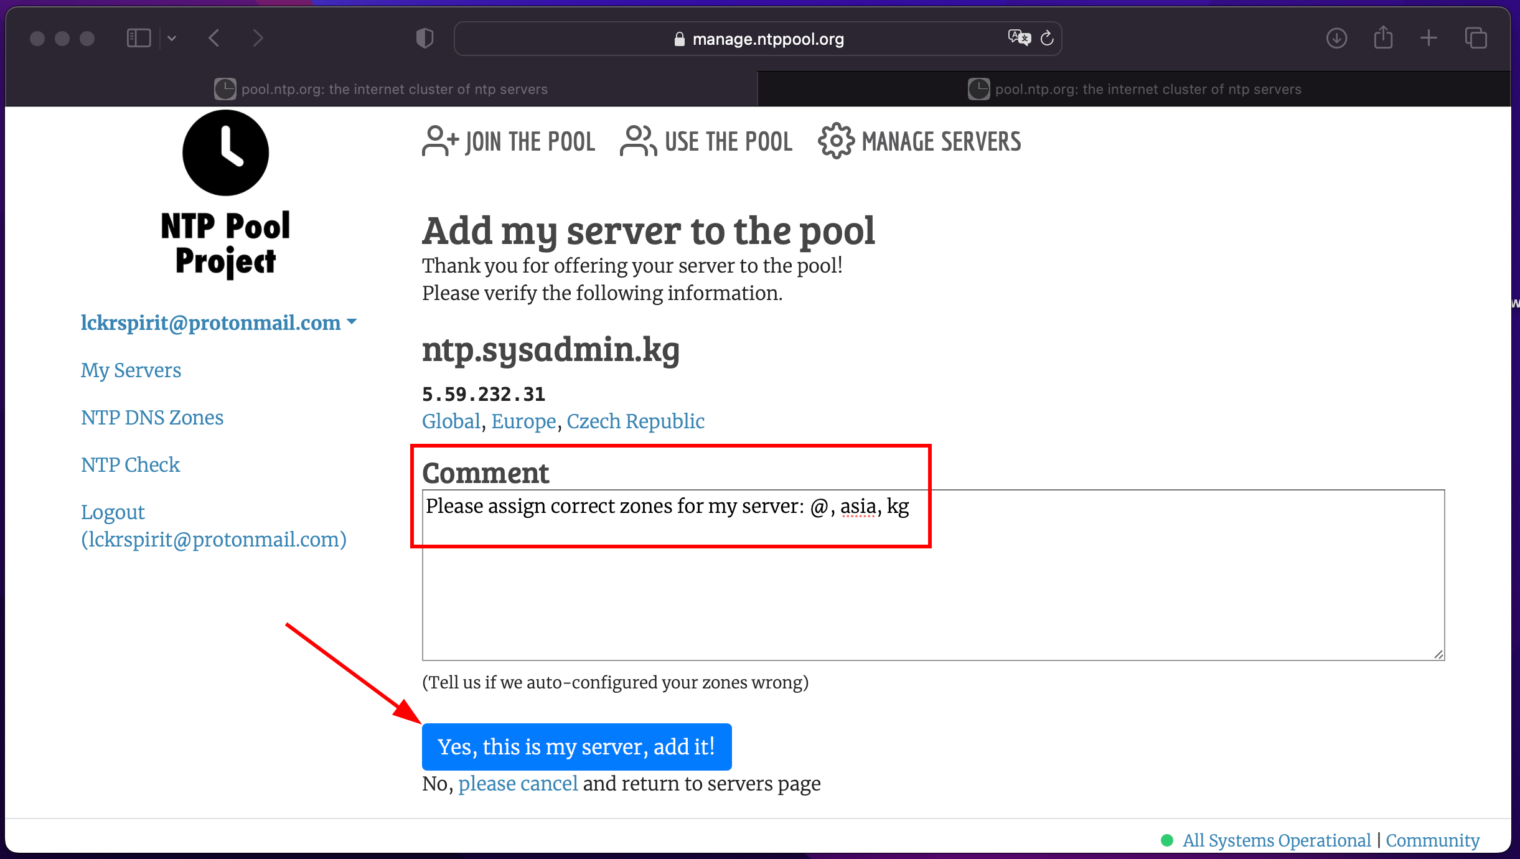Go forward with the forward arrow
The width and height of the screenshot is (1520, 859).
(x=258, y=39)
